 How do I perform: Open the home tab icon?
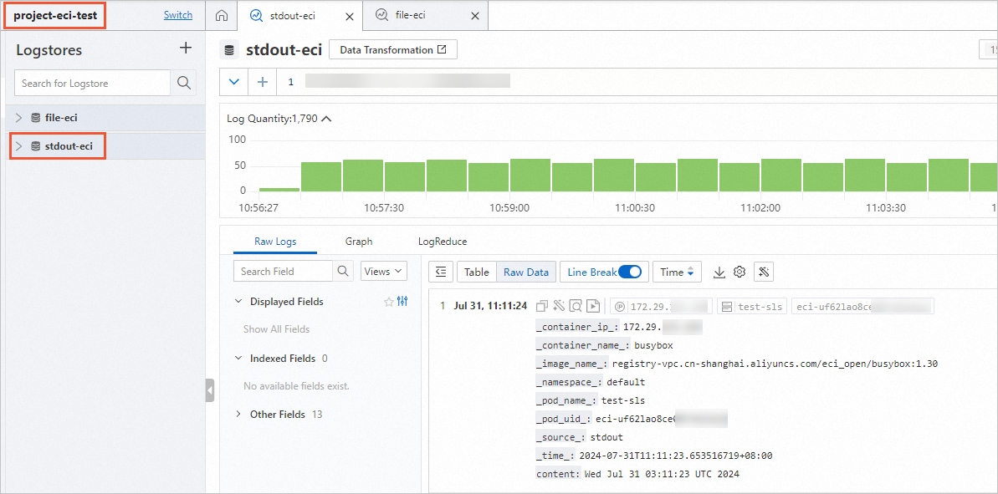221,15
